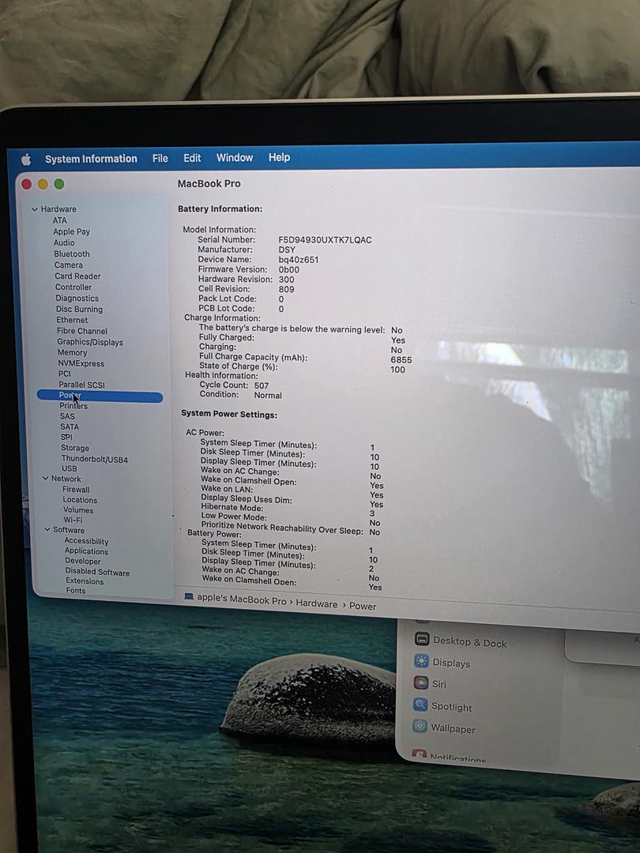Select Memory in the hardware list
Screen dimensions: 640x853
pyautogui.click(x=72, y=353)
